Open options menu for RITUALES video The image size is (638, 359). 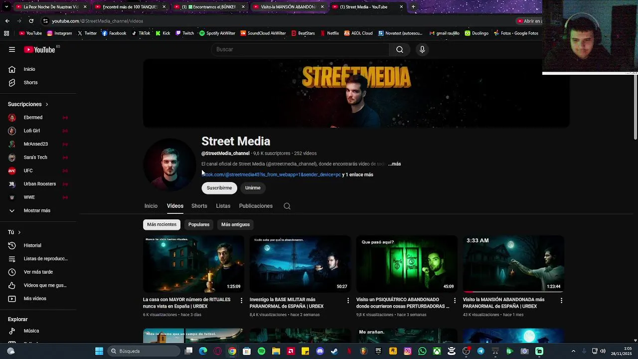241,300
